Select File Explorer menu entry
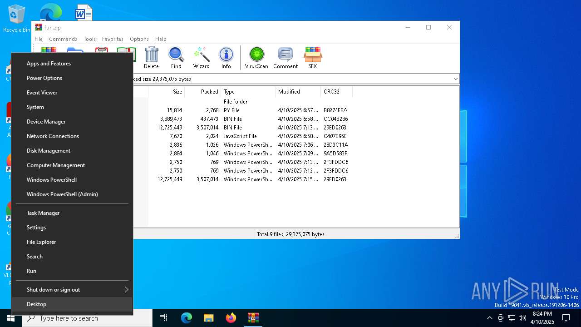 click(x=72, y=242)
